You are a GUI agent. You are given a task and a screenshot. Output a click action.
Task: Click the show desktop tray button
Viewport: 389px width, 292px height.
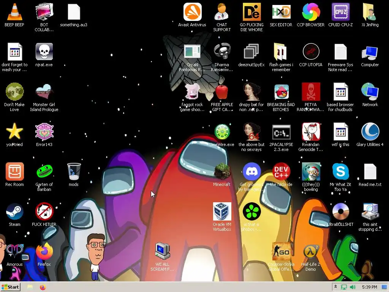[x=384, y=287]
